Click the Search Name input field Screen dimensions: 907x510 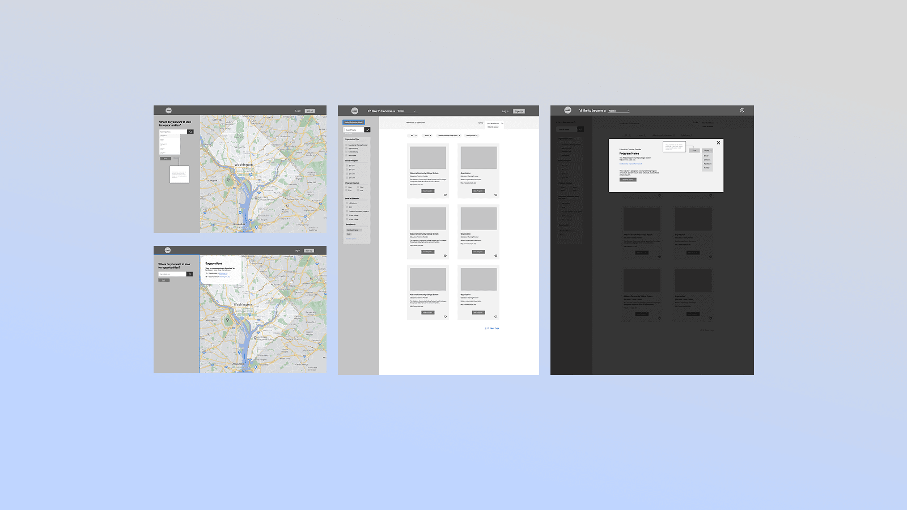point(354,130)
